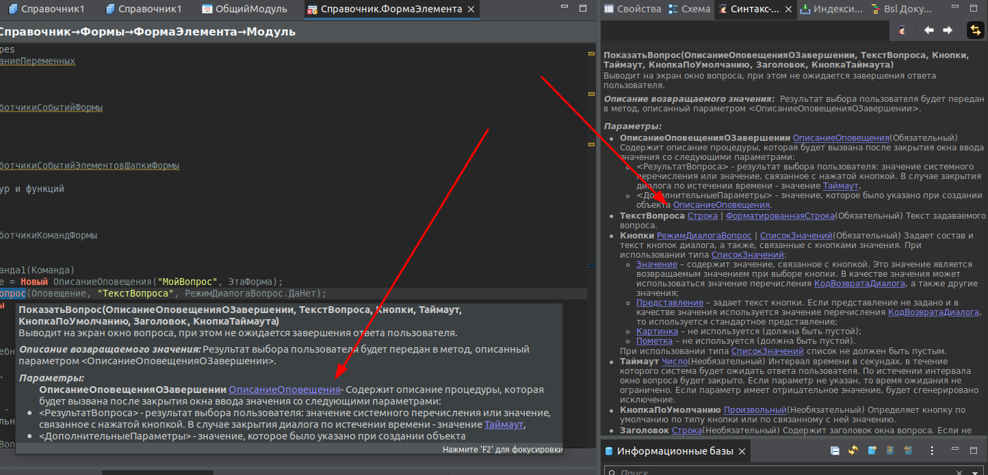Open the view menu of Информационные базы panel
The height and width of the screenshot is (475, 988).
click(932, 450)
